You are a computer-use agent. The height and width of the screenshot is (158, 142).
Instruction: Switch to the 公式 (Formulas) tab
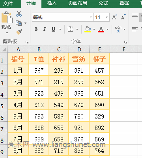point(103,3)
